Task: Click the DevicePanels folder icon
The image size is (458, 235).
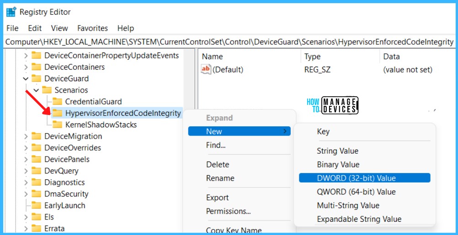Action: point(36,159)
